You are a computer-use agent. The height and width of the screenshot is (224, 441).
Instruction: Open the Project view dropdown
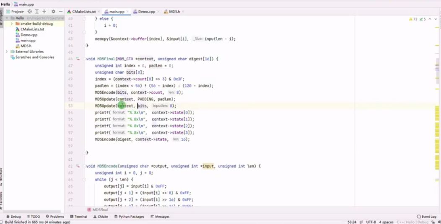pos(16,12)
